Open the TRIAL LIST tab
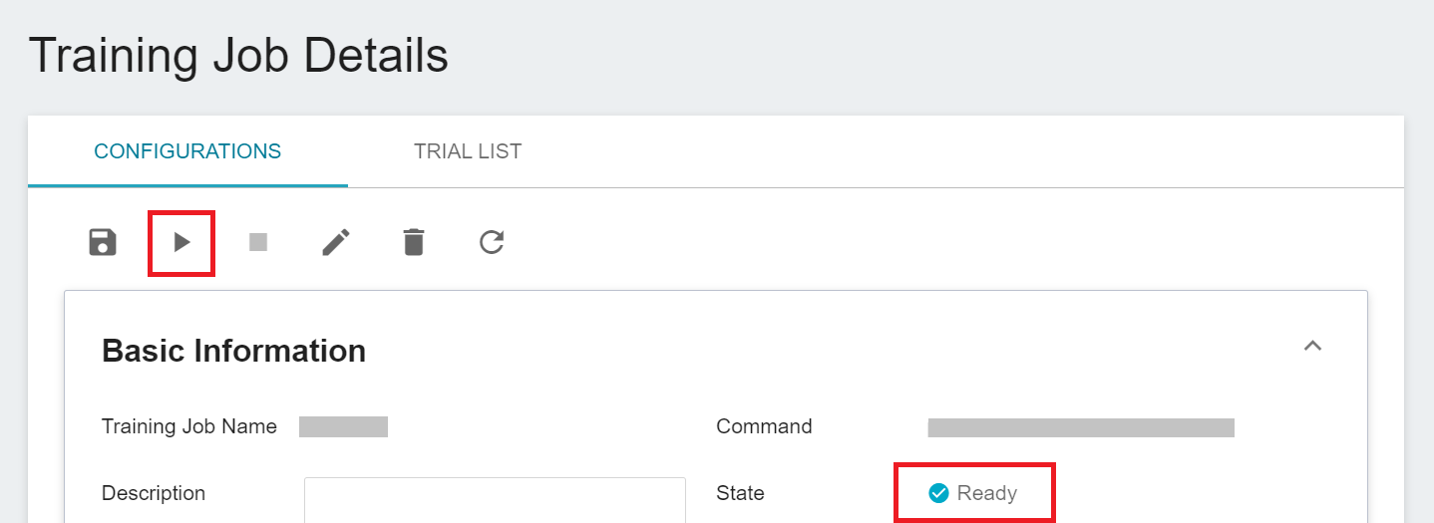Screen dimensions: 1434x523 [468, 151]
